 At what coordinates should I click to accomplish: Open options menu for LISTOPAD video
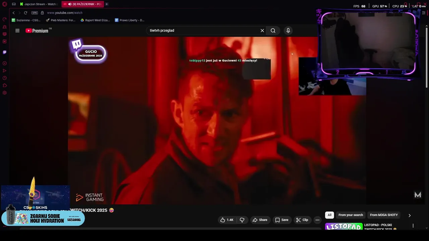413,226
